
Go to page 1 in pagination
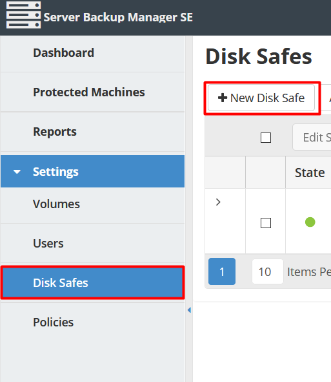(x=222, y=271)
